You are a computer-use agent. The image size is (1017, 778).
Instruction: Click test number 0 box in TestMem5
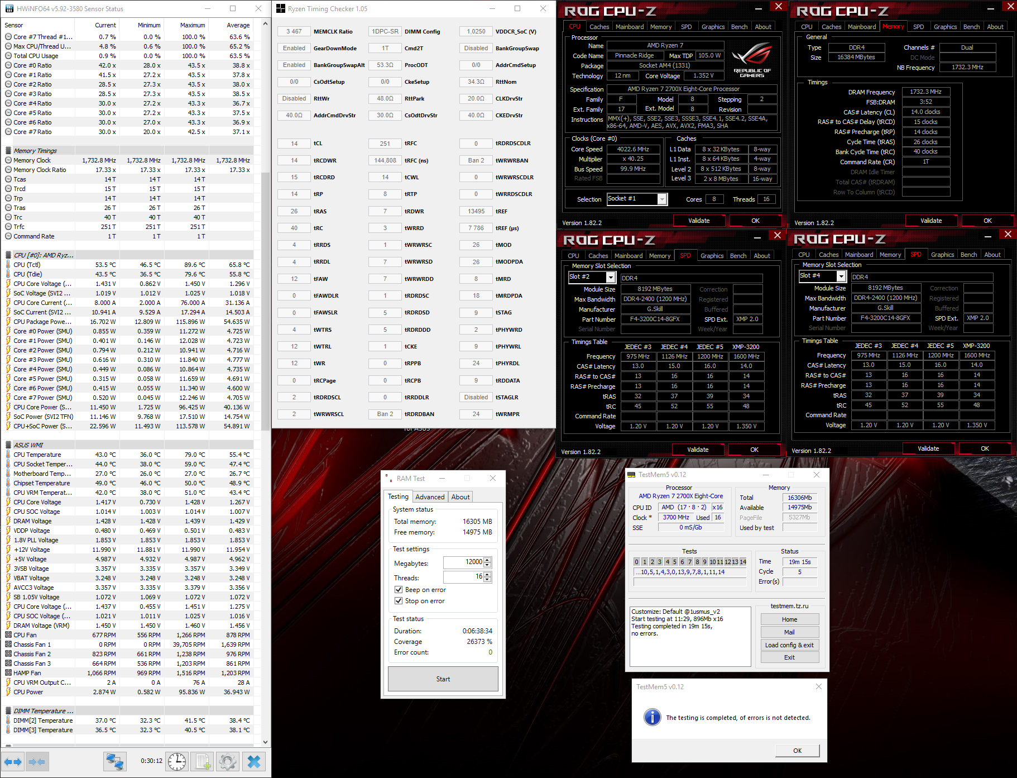tap(637, 562)
